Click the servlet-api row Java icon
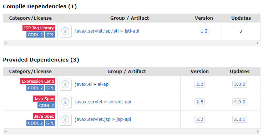 click(65, 102)
